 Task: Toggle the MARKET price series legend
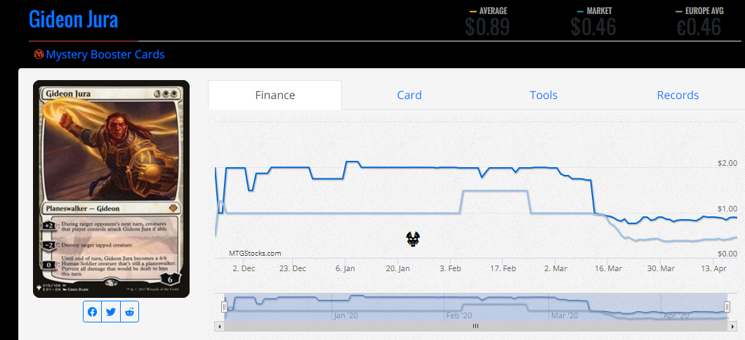coord(594,11)
